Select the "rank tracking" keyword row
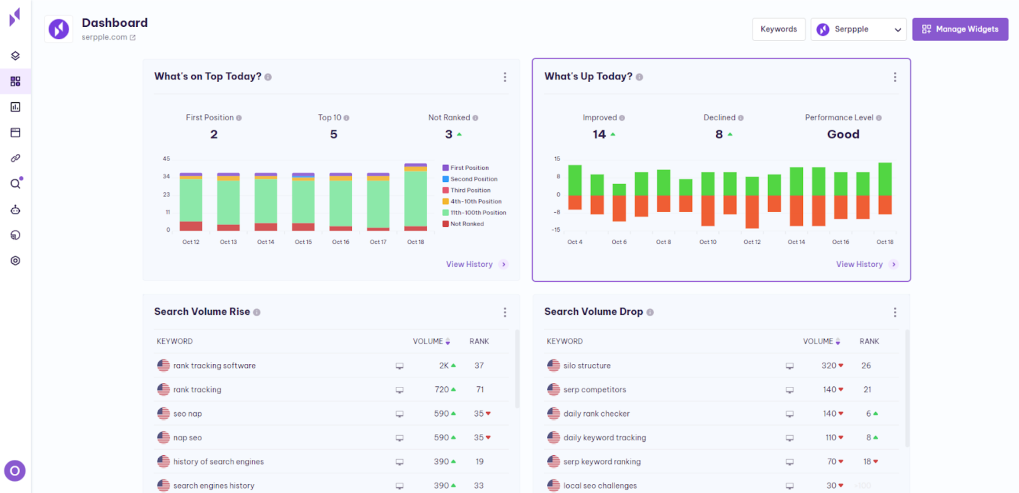The width and height of the screenshot is (1019, 493). tap(331, 390)
